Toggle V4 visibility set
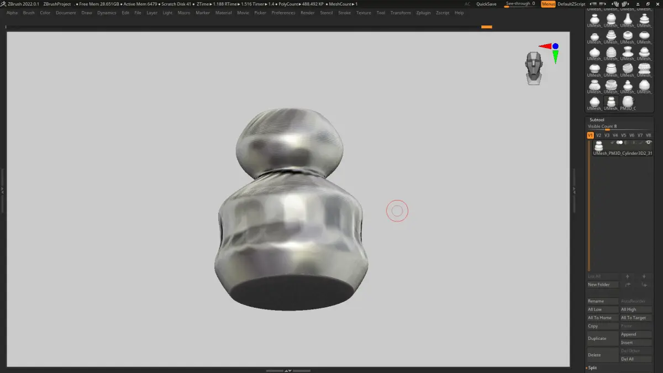 [x=615, y=135]
